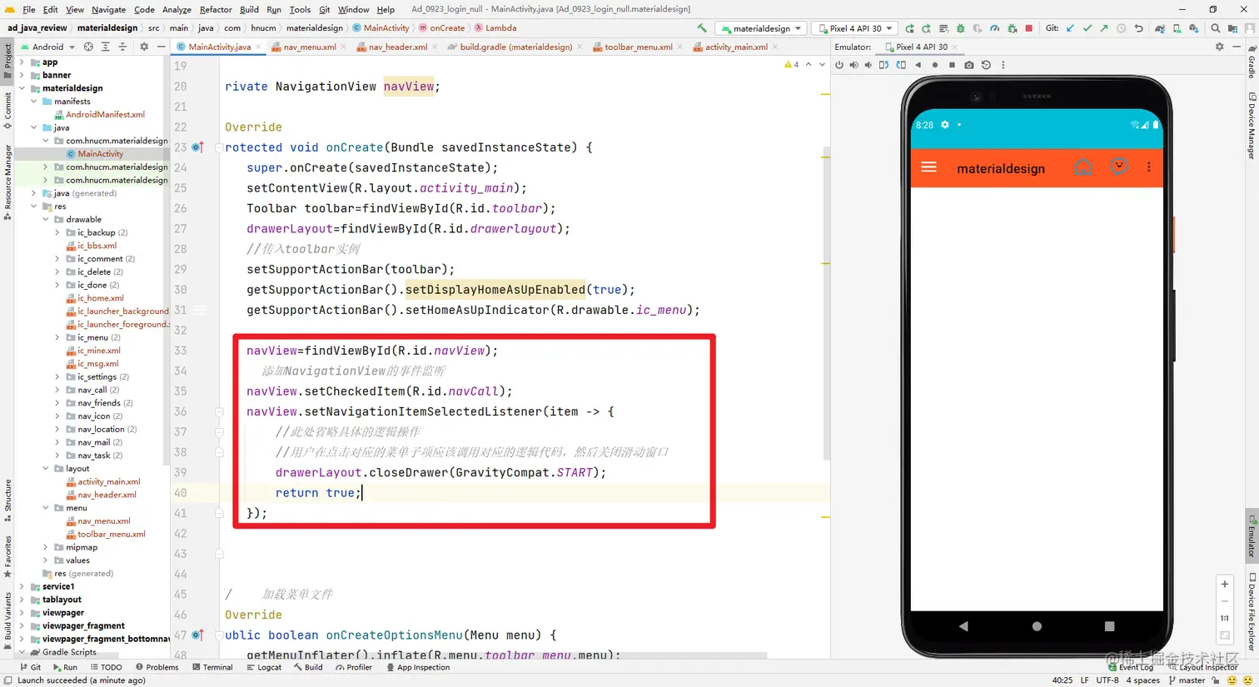Image resolution: width=1259 pixels, height=687 pixels.
Task: Toggle line 23 override gutter marker
Action: pyautogui.click(x=197, y=147)
